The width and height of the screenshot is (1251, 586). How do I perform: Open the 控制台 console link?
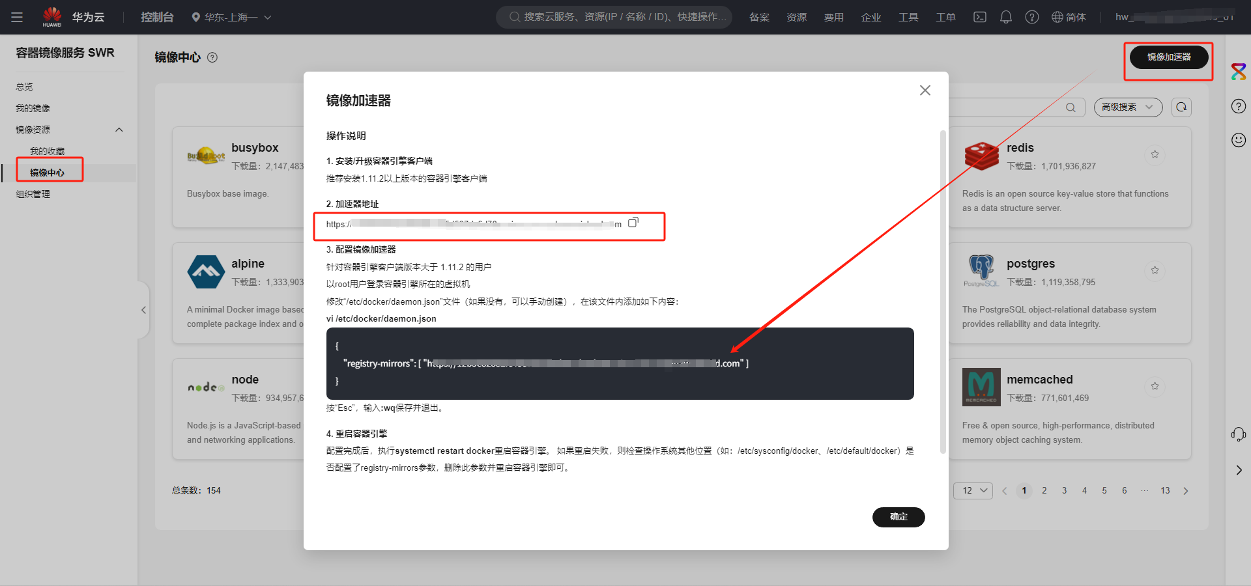click(x=157, y=17)
